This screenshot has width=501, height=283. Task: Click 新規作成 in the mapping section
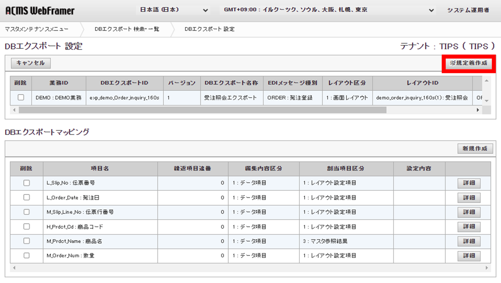pyautogui.click(x=475, y=149)
